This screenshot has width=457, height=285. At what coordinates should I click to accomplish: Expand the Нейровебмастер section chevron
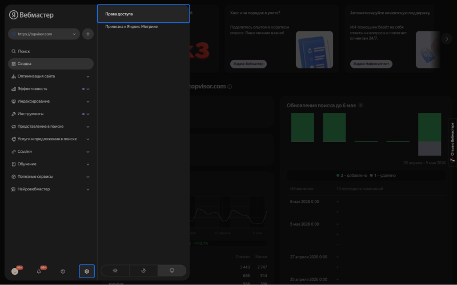click(88, 189)
